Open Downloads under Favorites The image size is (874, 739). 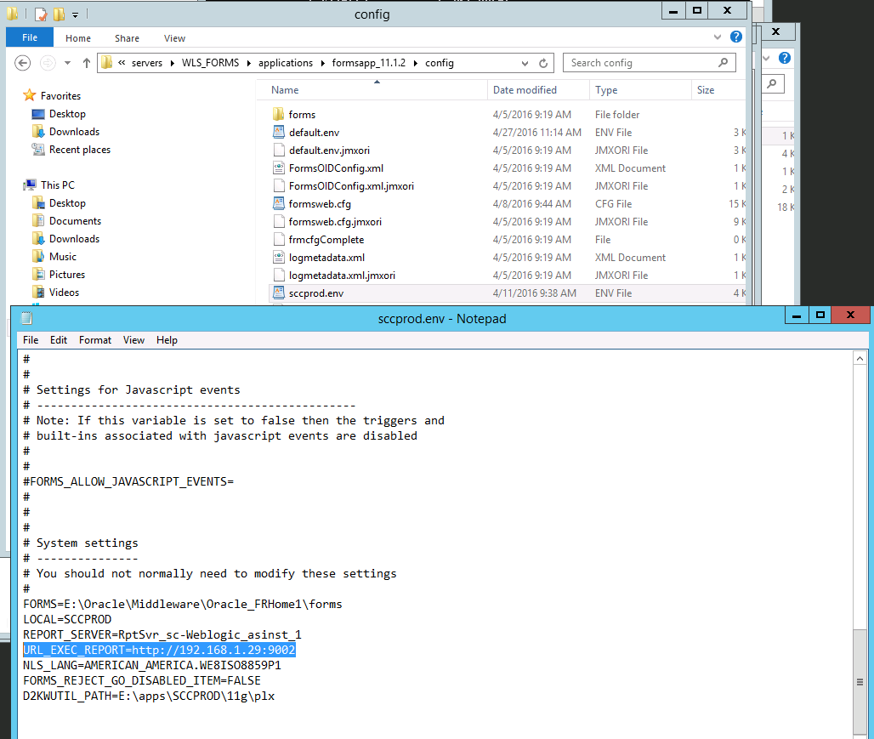tap(74, 132)
